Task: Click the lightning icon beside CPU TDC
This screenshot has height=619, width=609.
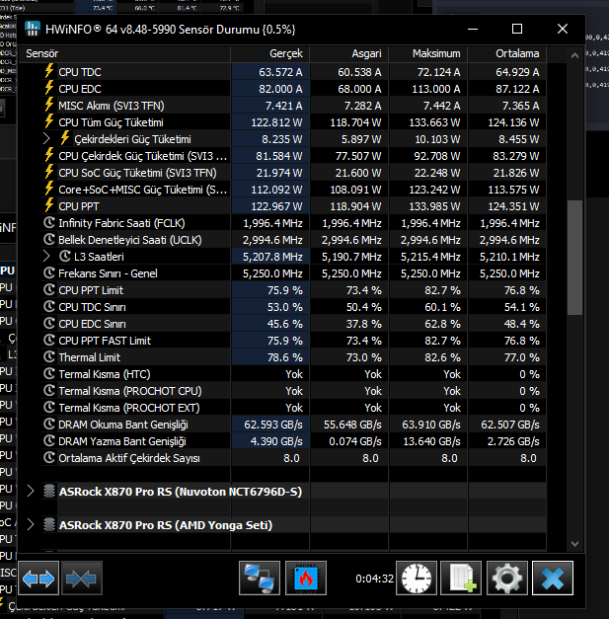Action: point(49,71)
